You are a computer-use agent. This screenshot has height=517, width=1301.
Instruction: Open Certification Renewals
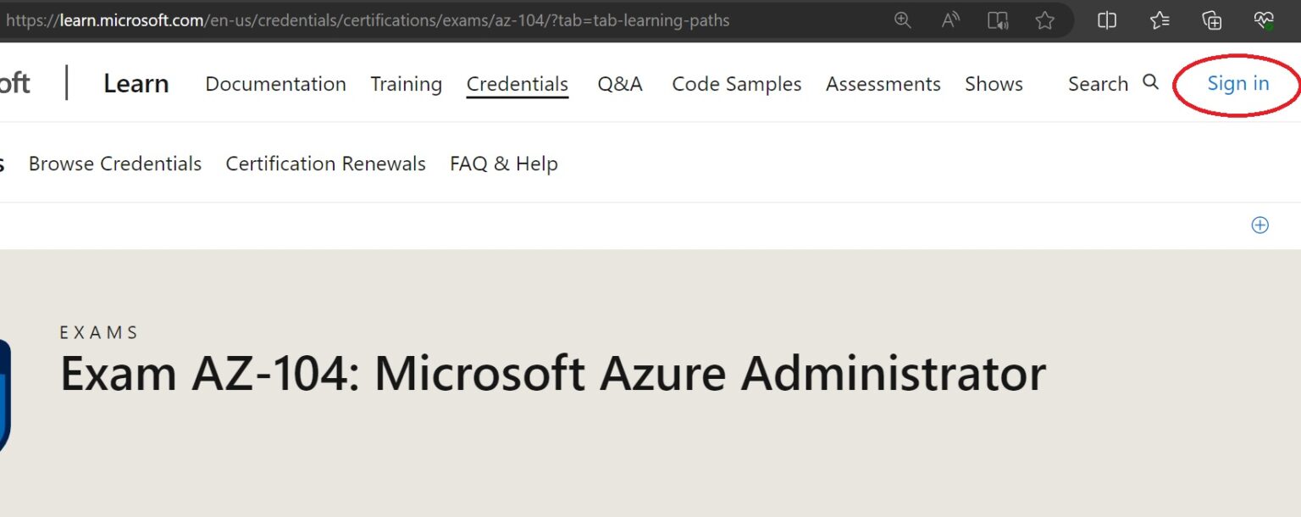[x=325, y=164]
